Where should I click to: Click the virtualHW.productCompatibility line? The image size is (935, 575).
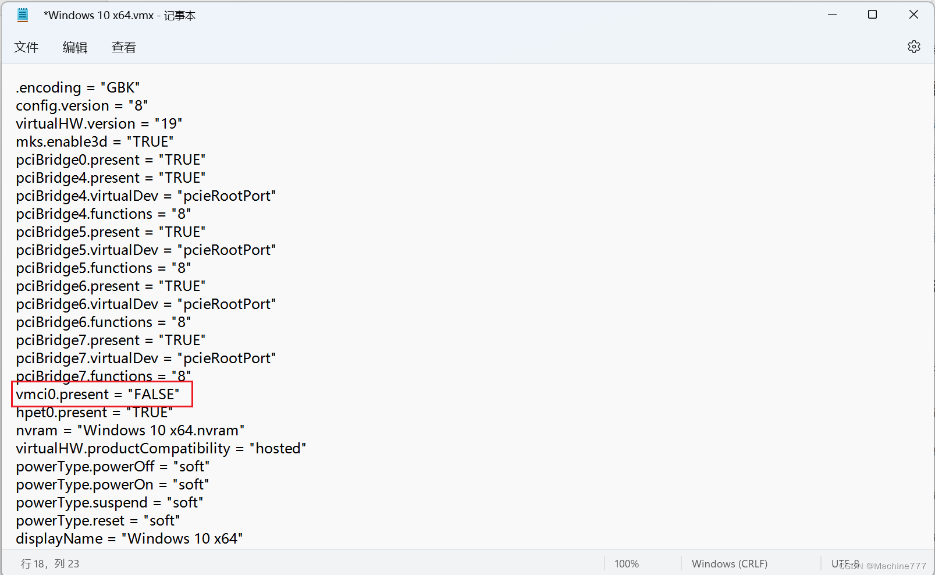tap(161, 449)
